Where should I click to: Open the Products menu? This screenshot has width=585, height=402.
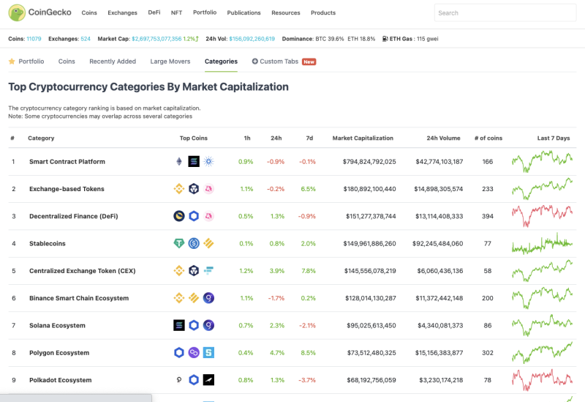pyautogui.click(x=323, y=12)
